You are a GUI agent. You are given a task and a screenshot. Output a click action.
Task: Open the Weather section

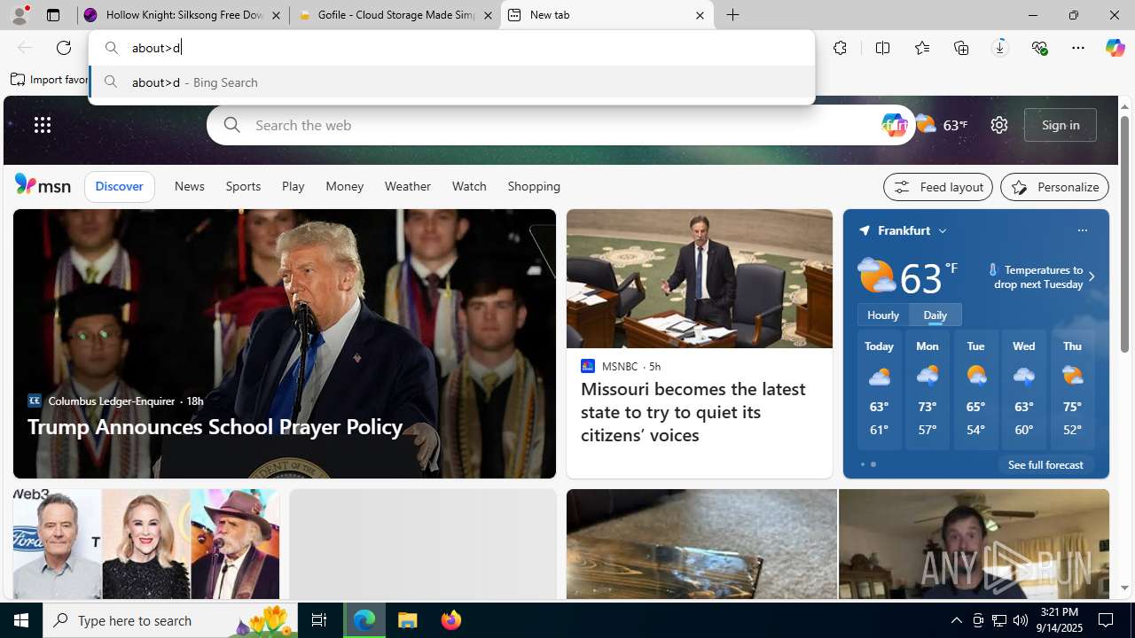408,186
